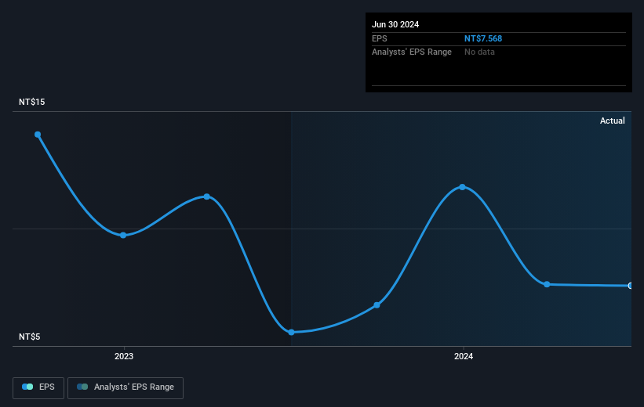Image resolution: width=644 pixels, height=407 pixels.
Task: Toggle the Analysts' EPS Range legend
Action: 126,387
